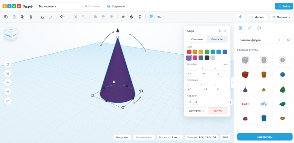
Task: Click the trash delete icon in toolbar
Action: click(31, 17)
